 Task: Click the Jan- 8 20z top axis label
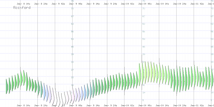point(41,4)
